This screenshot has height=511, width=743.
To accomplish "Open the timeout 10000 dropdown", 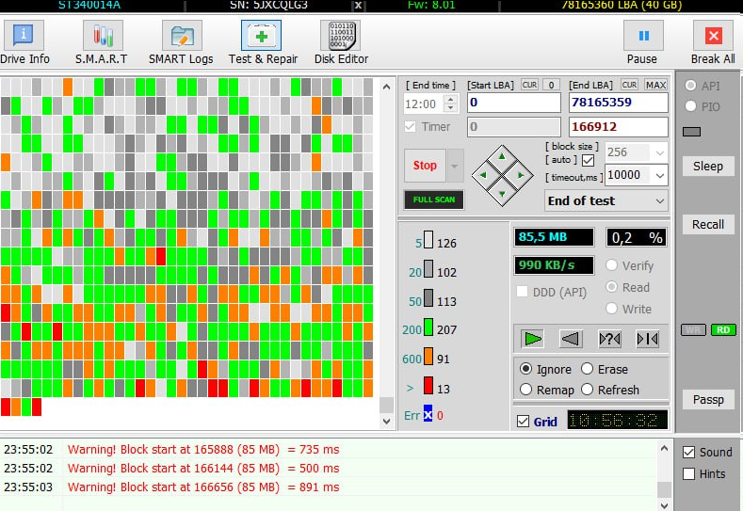I will [659, 175].
